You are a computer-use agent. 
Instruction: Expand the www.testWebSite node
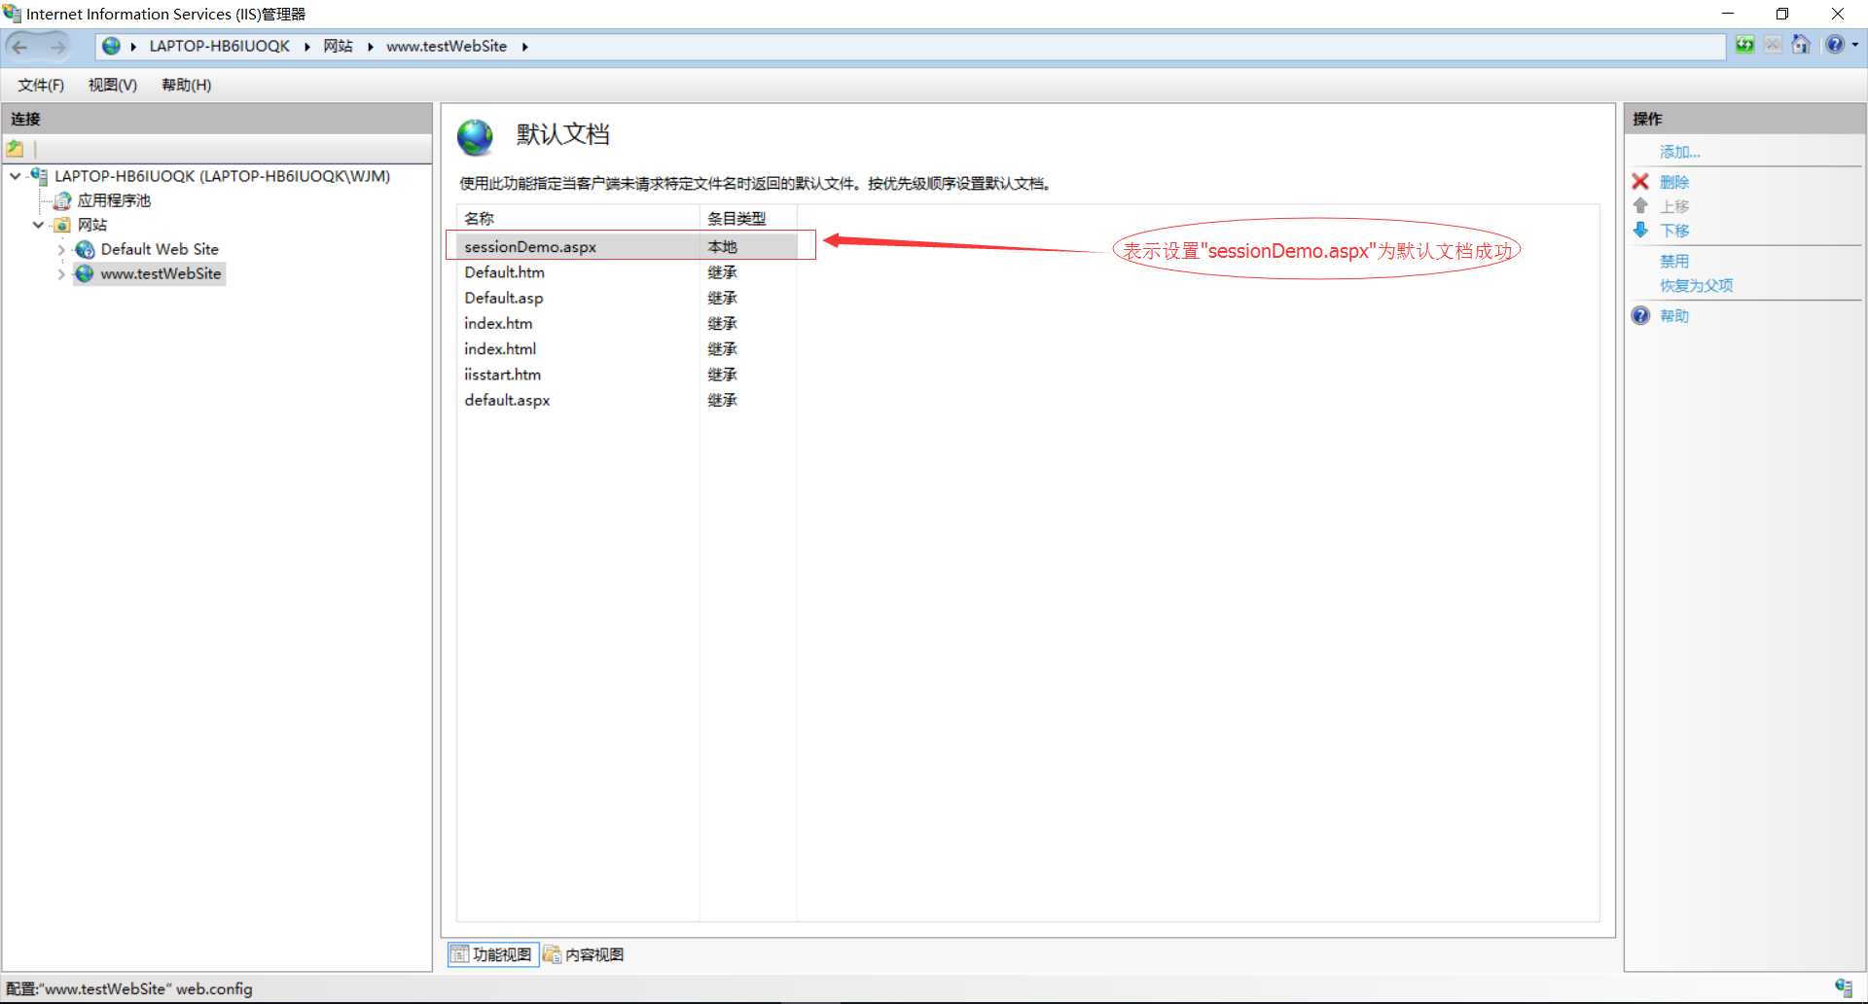[x=61, y=273]
